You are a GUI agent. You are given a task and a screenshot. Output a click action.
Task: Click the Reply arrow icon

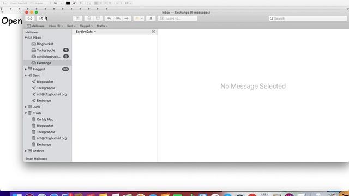point(109,19)
